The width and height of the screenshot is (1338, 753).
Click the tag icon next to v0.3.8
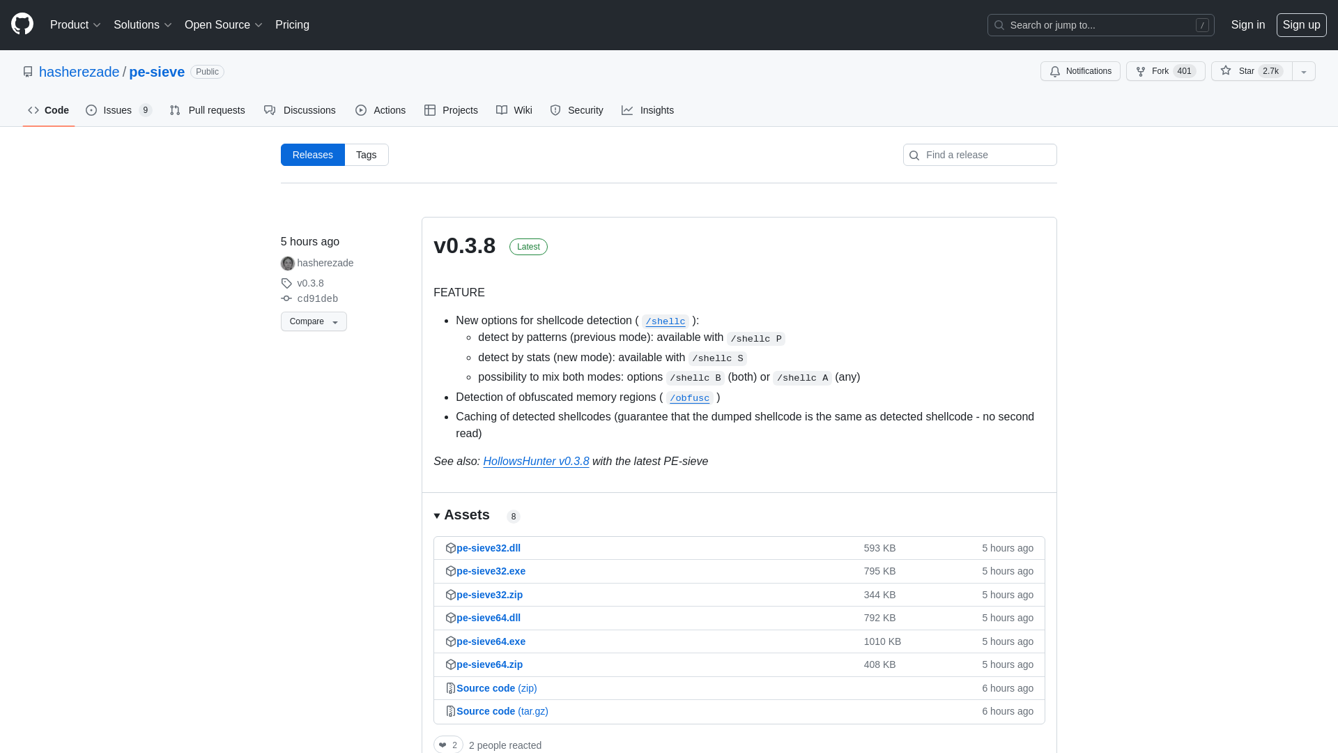coord(286,283)
